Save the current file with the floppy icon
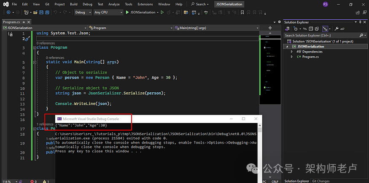Image resolution: width=369 pixels, height=183 pixels. click(41, 13)
